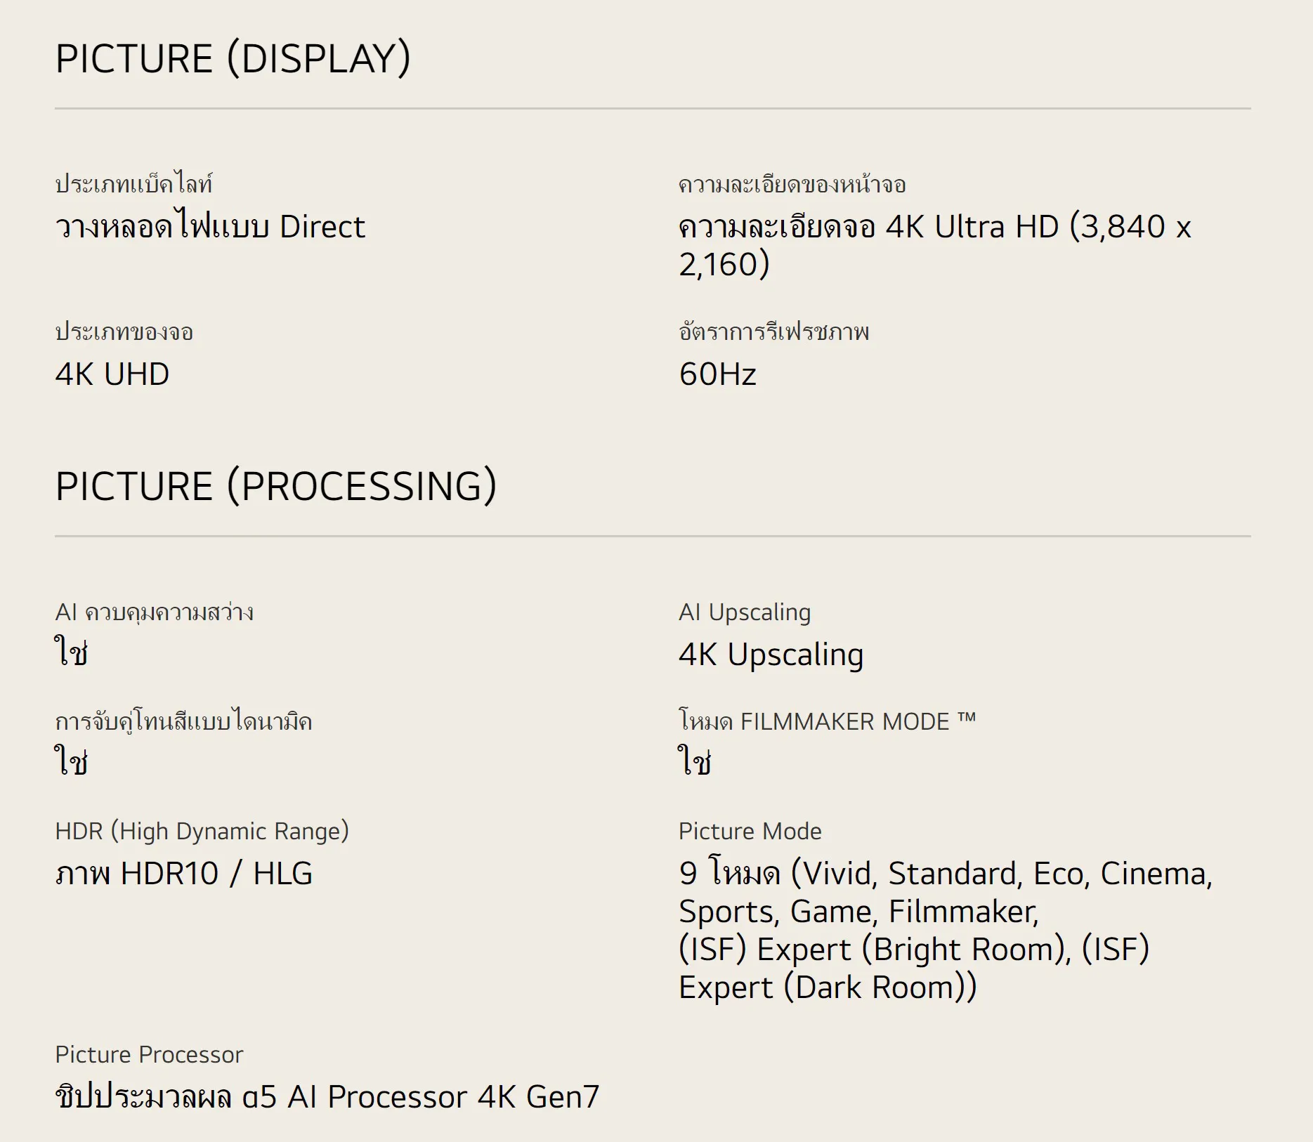The image size is (1313, 1142).
Task: Click the 'ประเภทแบ็คไลท์' spec label
Action: 133,184
